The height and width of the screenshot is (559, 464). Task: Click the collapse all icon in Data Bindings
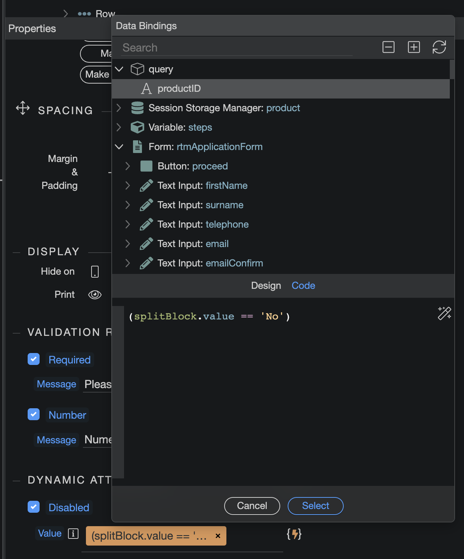tap(389, 47)
